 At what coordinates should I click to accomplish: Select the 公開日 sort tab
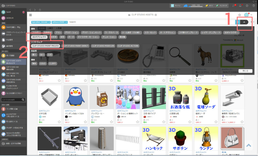tap(50, 28)
